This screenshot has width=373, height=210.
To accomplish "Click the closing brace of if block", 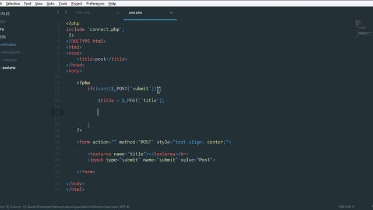I will (89, 124).
